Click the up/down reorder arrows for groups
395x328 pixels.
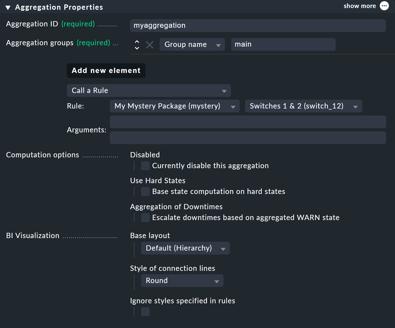tap(137, 44)
